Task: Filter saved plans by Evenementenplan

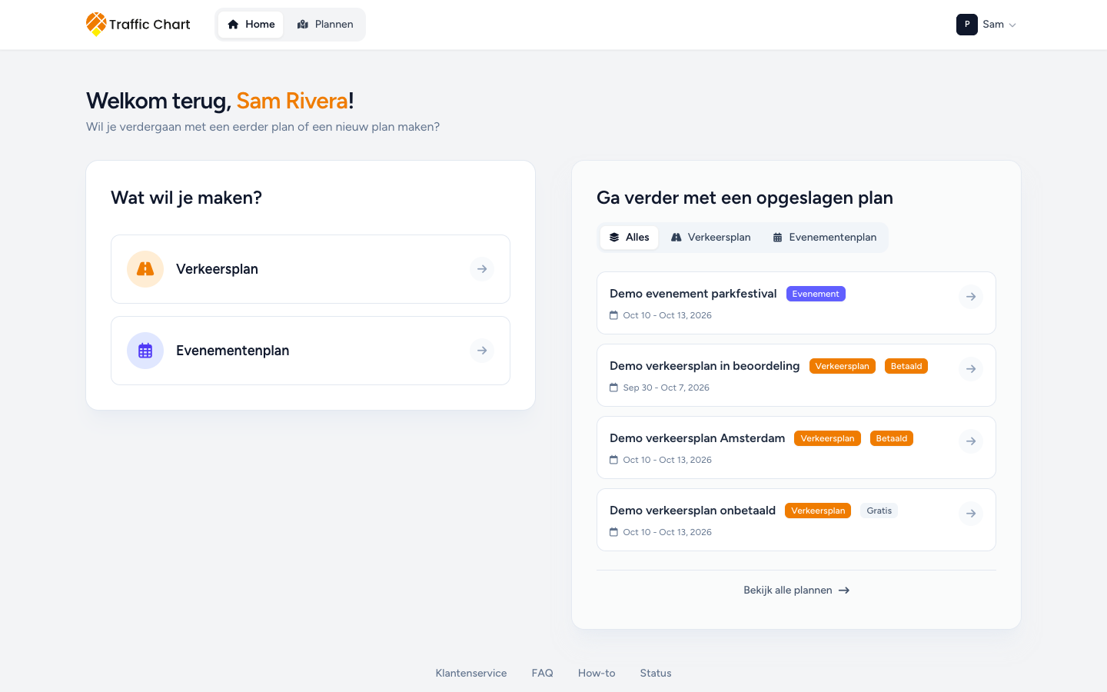Action: click(x=824, y=238)
